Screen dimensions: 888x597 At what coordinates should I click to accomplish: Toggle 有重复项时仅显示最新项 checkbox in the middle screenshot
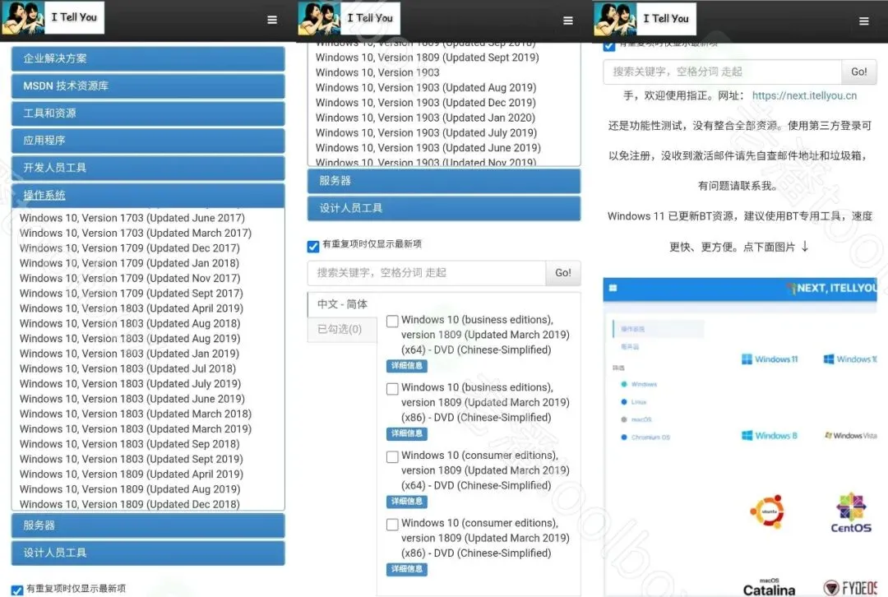313,246
